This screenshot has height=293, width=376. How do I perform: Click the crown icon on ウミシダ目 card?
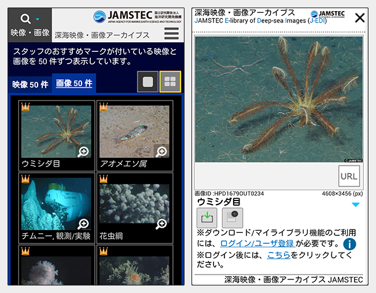point(25,106)
